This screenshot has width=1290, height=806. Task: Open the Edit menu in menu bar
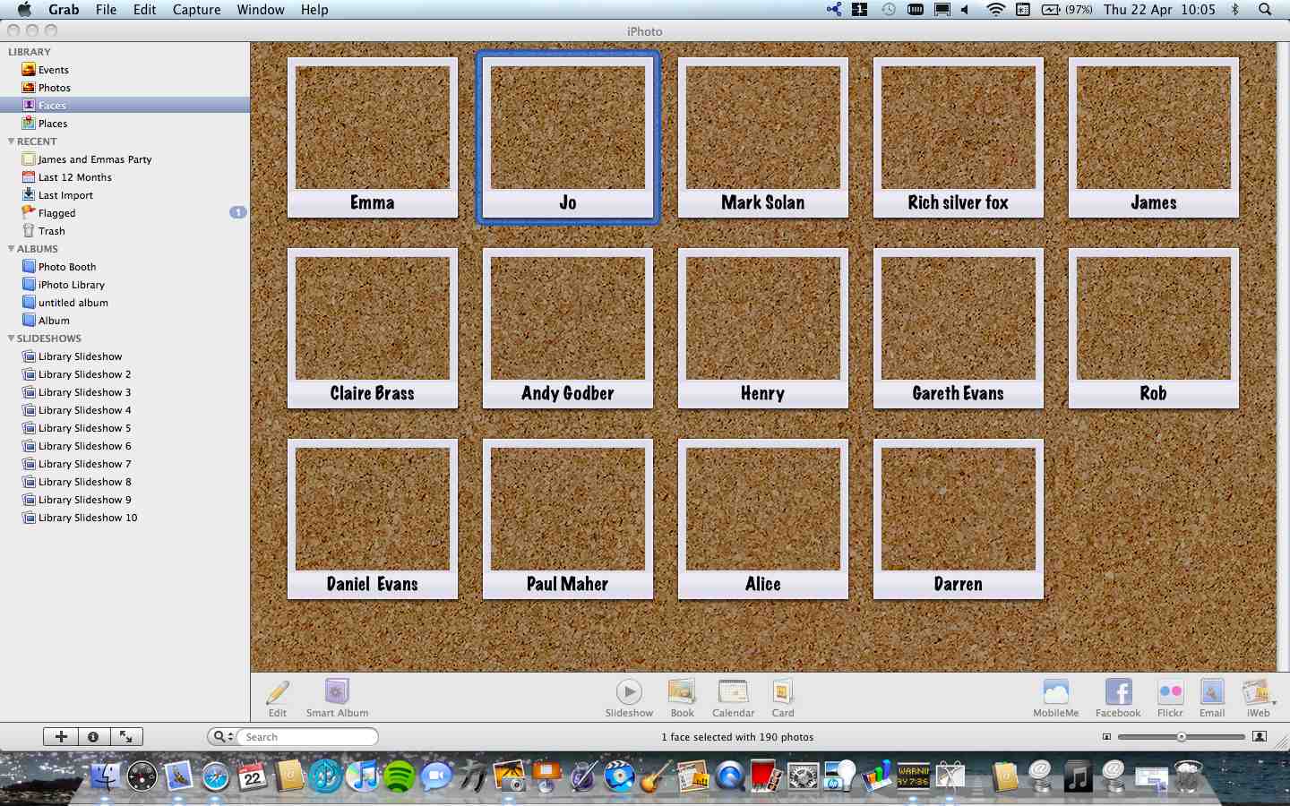click(x=144, y=10)
